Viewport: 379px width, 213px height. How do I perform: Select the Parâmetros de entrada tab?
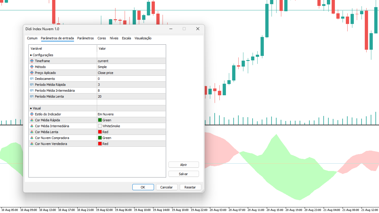click(57, 38)
